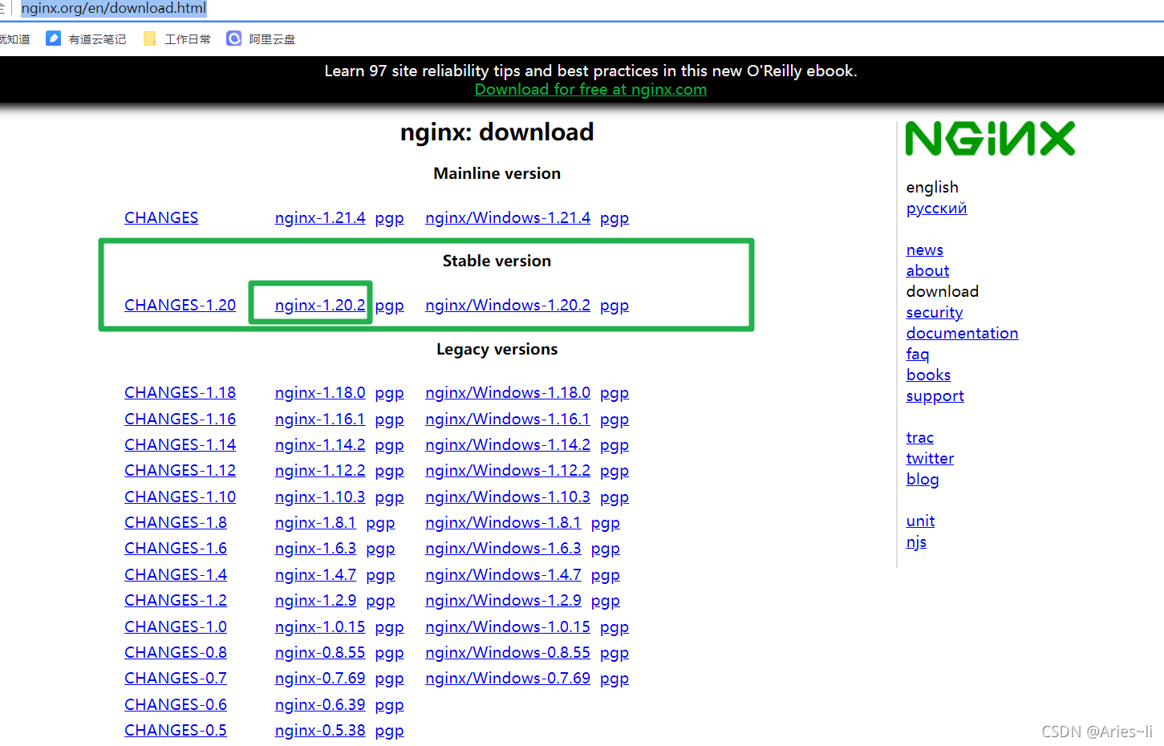1164x746 pixels.
Task: Download stable nginx-1.20.2
Action: tap(320, 305)
